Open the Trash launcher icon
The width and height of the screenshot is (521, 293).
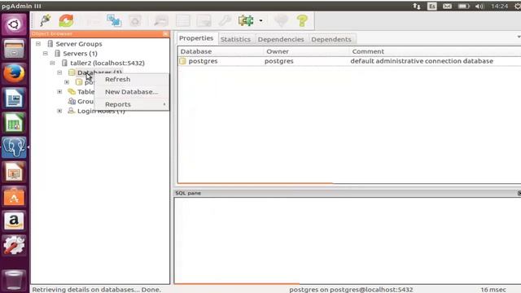click(14, 280)
